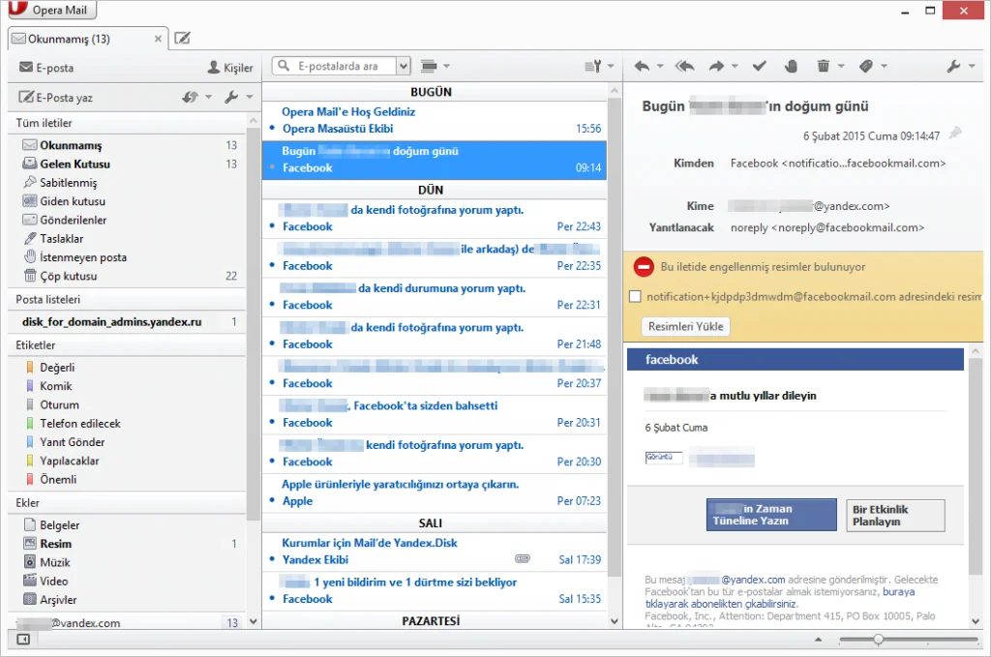Click the Forward arrow icon
The width and height of the screenshot is (991, 657).
coord(716,66)
